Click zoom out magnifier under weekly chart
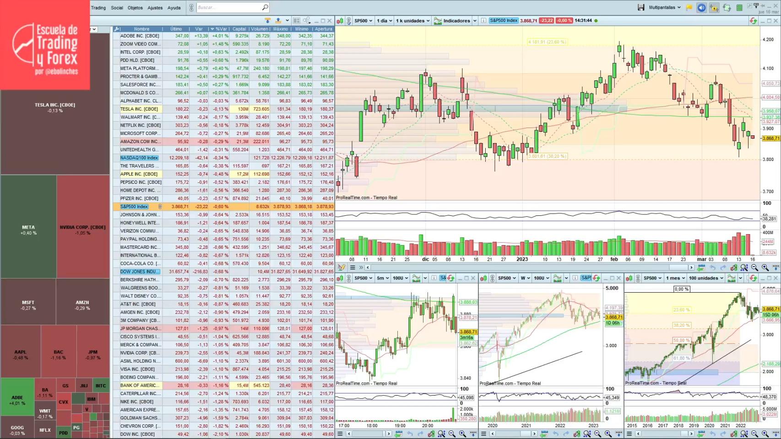This screenshot has width=781, height=439. [597, 434]
